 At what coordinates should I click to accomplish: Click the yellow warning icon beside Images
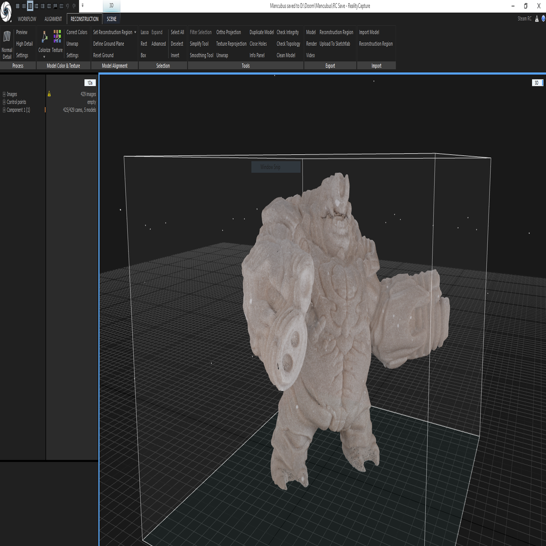[49, 94]
